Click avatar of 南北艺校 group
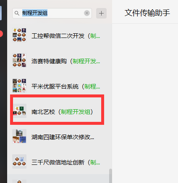178x183 pixels. tap(20, 111)
